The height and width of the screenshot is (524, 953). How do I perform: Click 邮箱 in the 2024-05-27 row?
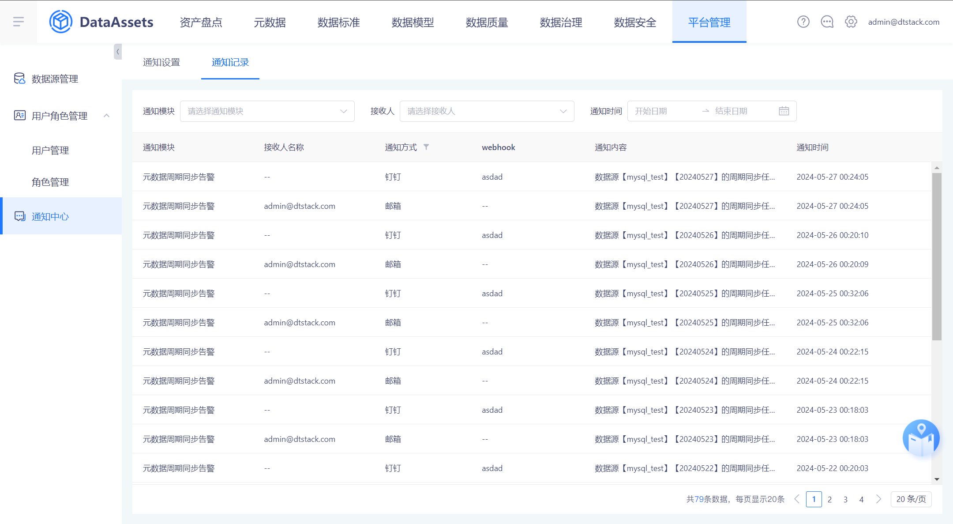pos(393,206)
